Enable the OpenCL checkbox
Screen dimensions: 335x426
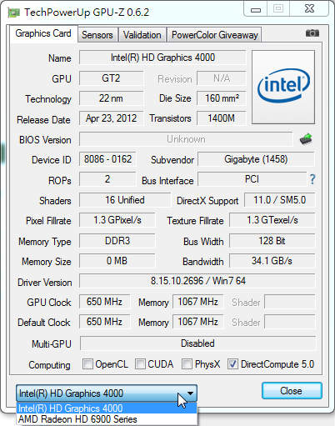(87, 364)
